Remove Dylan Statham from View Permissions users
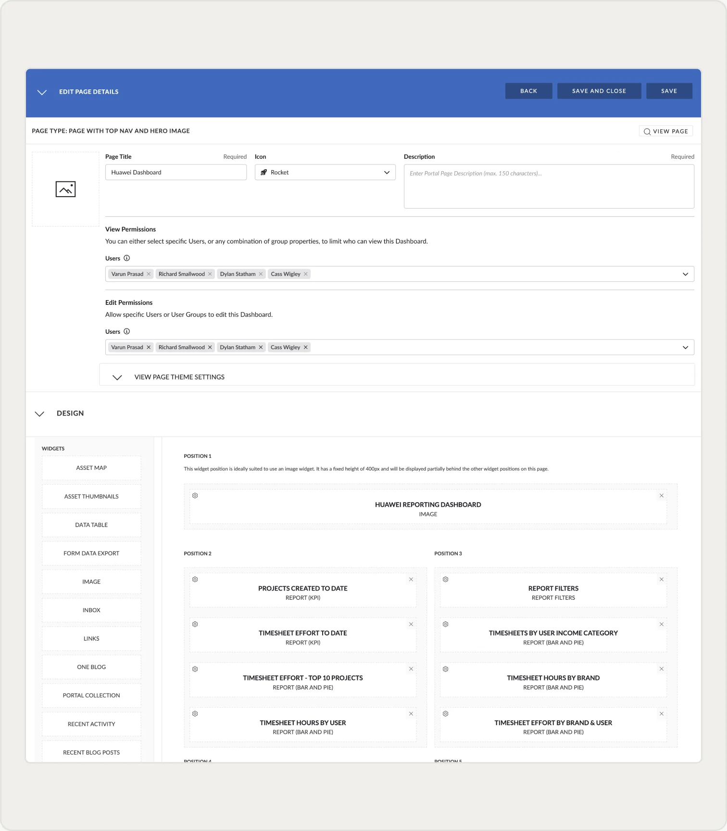Viewport: 727px width, 831px height. coord(261,274)
